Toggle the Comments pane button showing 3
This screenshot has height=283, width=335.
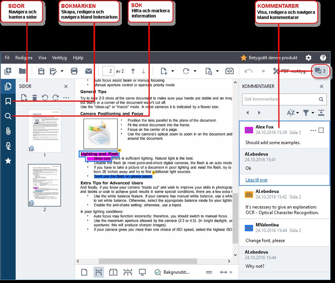coord(320,71)
